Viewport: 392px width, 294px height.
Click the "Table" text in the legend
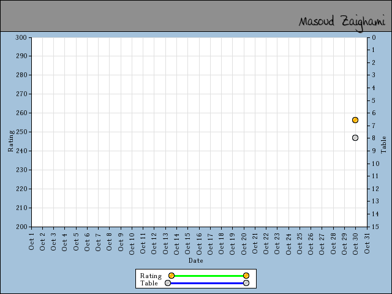[x=149, y=283]
